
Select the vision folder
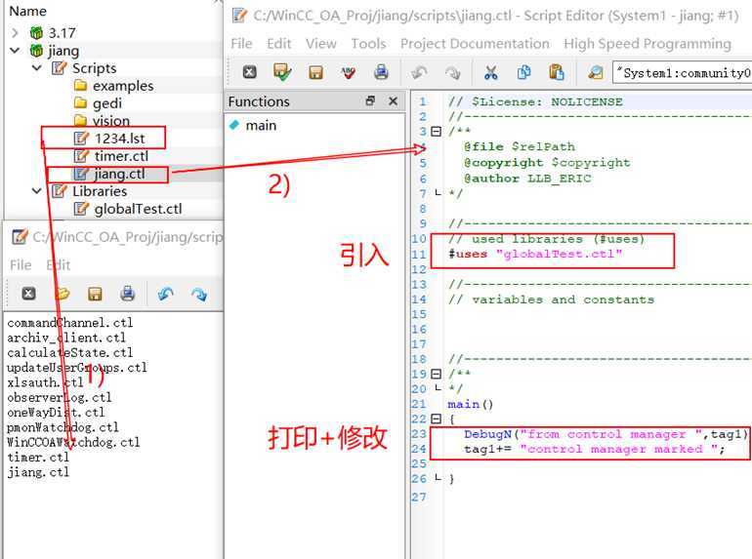point(110,120)
